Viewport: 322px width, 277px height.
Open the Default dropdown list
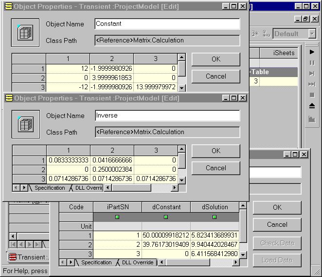(312, 34)
